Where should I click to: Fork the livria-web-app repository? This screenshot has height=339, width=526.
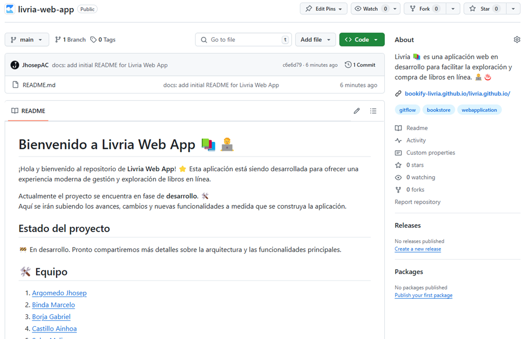pyautogui.click(x=425, y=9)
